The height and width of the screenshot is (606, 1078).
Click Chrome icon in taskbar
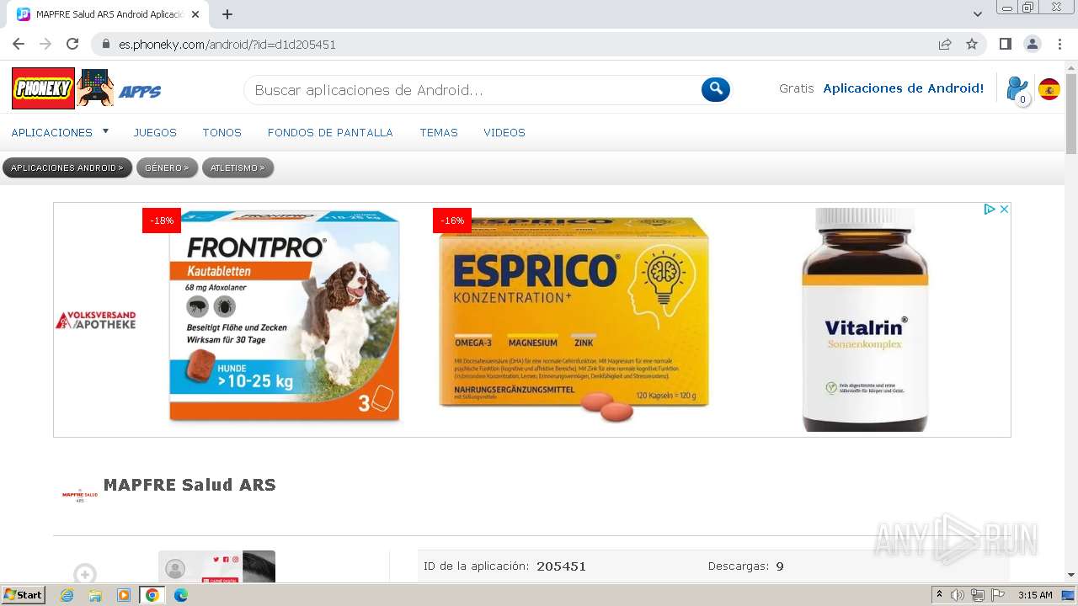[152, 595]
